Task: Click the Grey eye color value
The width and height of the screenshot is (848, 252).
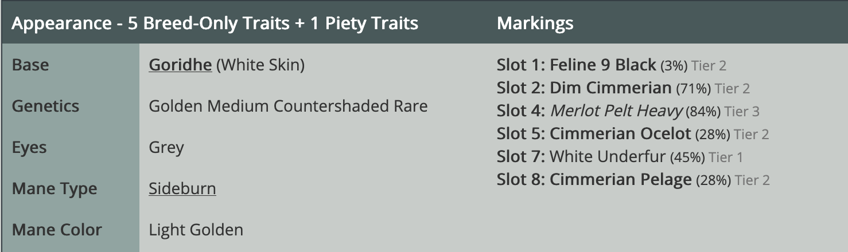Action: click(x=166, y=148)
